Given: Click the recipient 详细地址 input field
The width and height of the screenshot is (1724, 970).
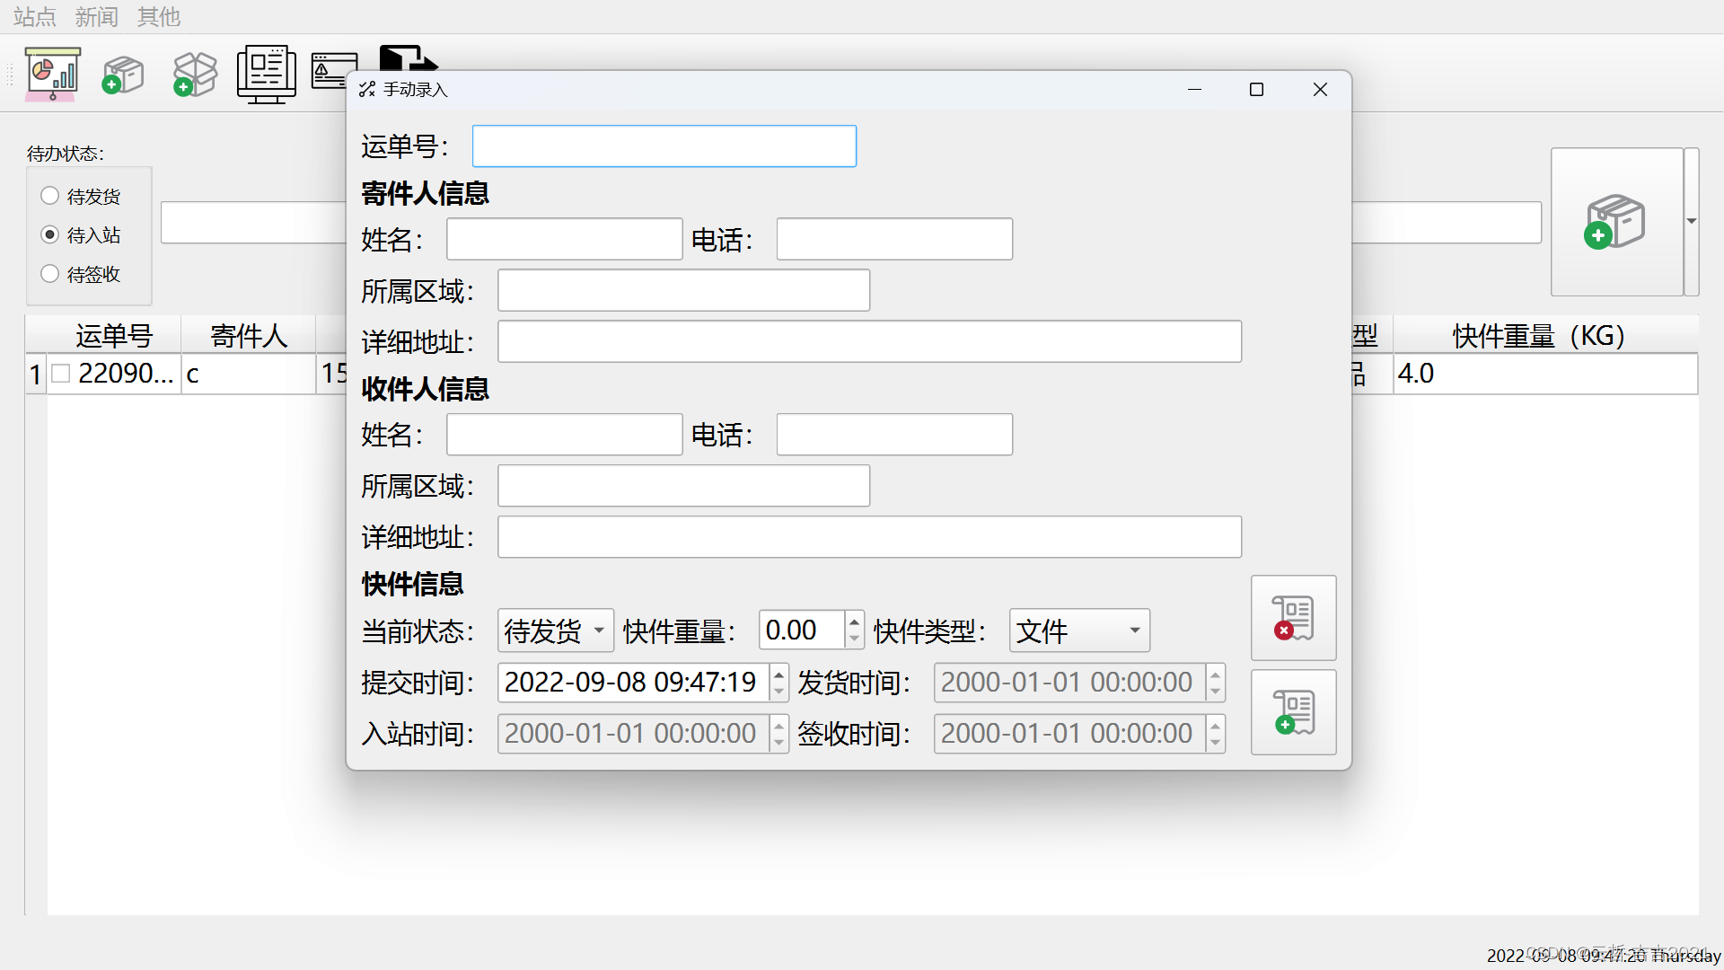Looking at the screenshot, I should pos(870,537).
